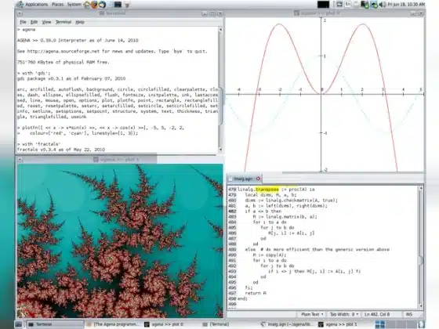The image size is (439, 329).
Task: Switch to 'linalg.agn (~/agena/lib...' taskbar button
Action: 287,324
